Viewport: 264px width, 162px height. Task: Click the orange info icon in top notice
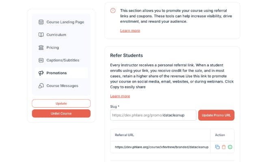[x=113, y=11]
